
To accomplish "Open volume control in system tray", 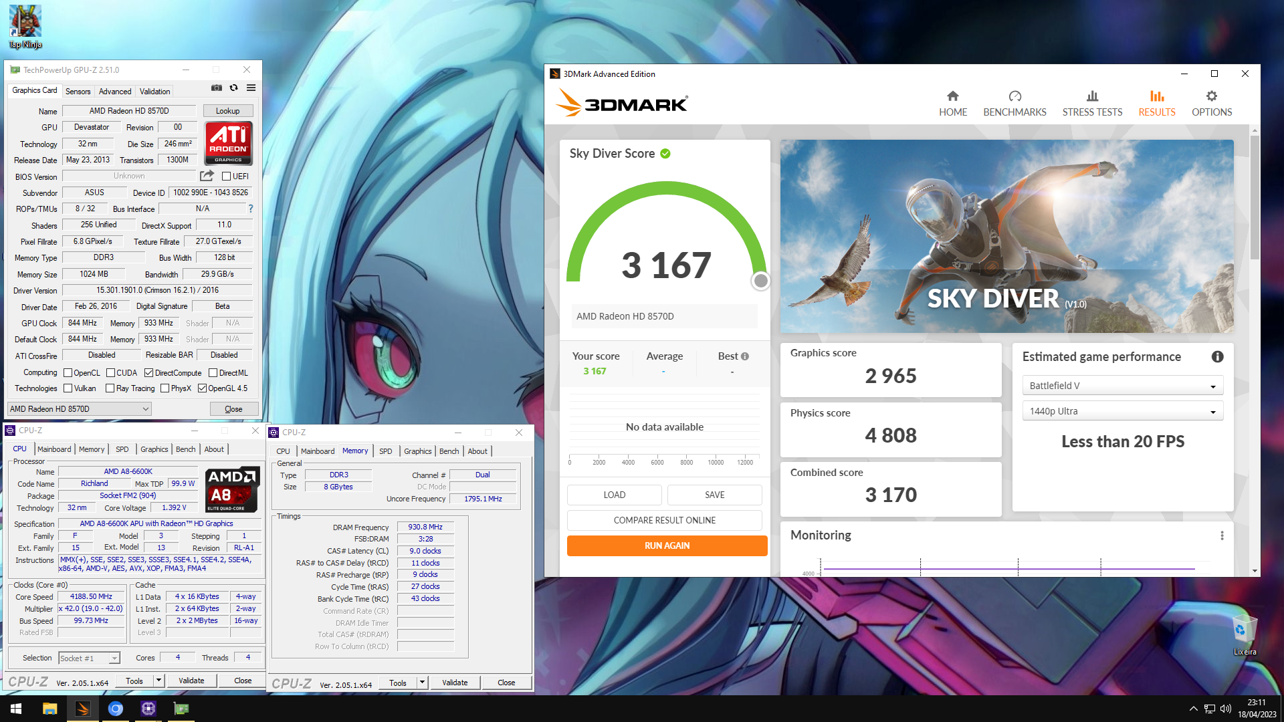I will click(1225, 709).
